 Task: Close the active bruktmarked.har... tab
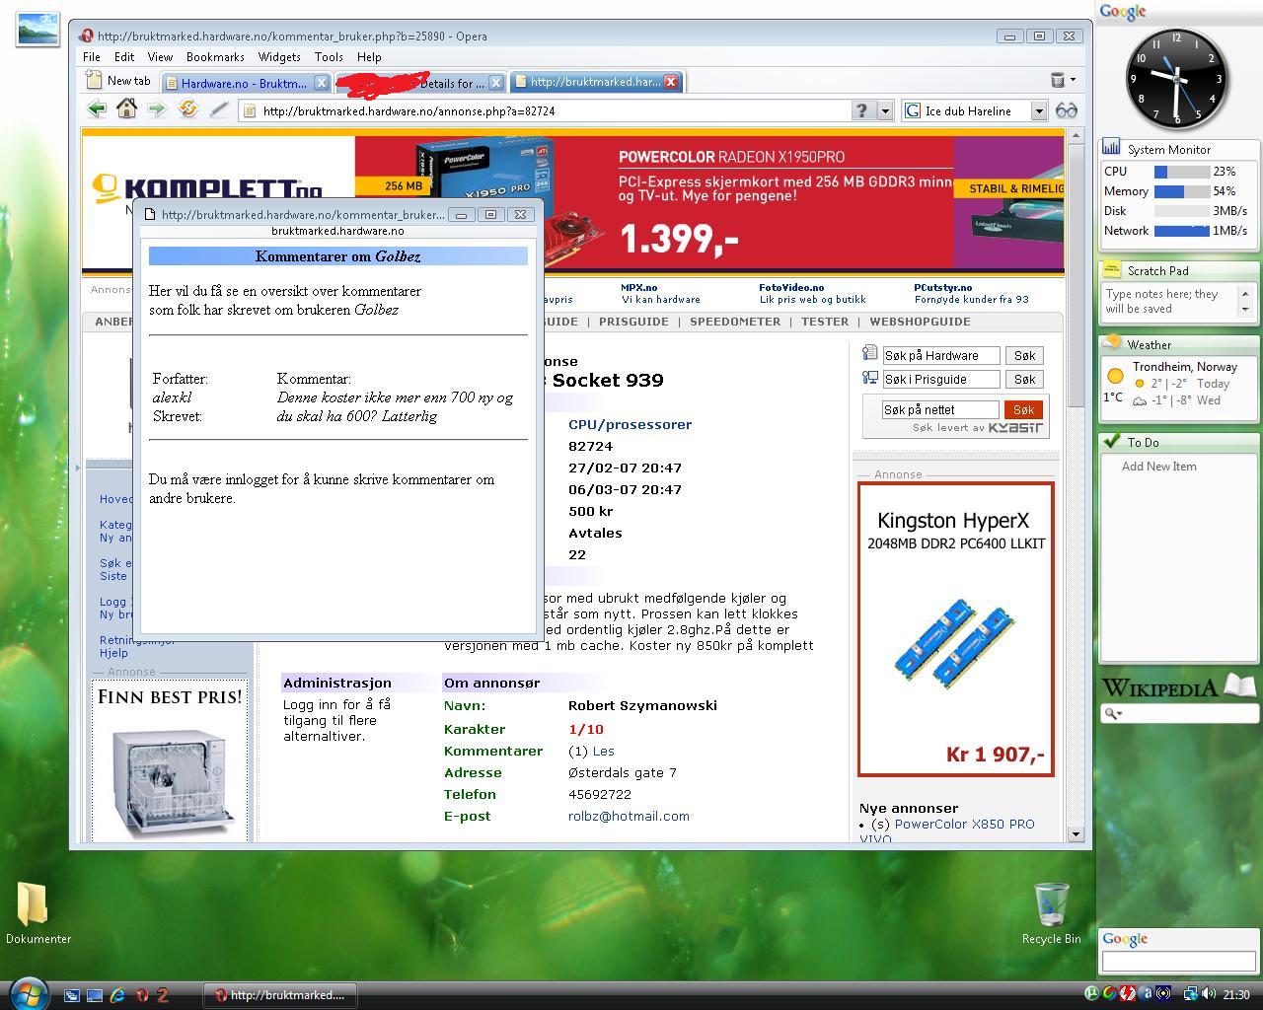[x=671, y=82]
